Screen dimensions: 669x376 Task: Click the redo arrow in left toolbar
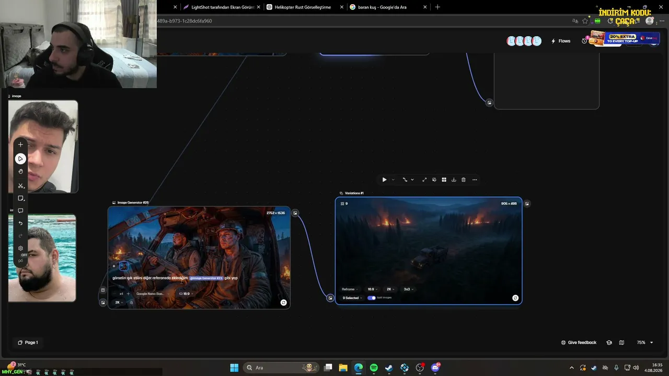pos(20,236)
